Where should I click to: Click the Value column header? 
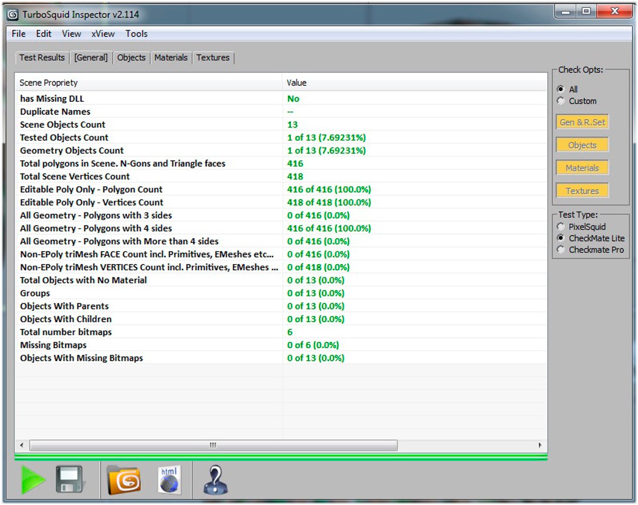pyautogui.click(x=414, y=83)
